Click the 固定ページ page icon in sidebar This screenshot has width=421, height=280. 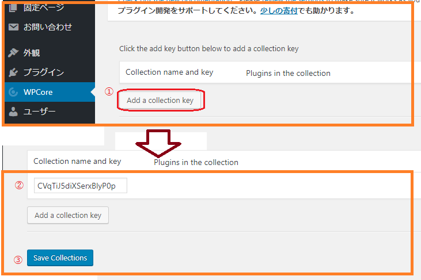pyautogui.click(x=13, y=8)
